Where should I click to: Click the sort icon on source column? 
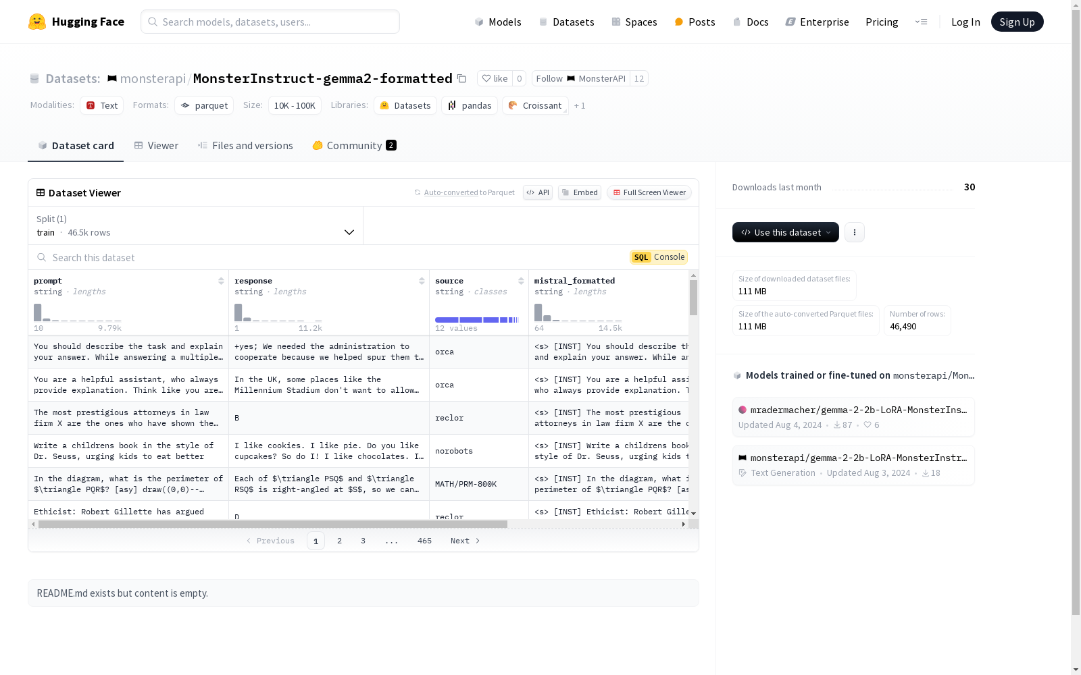[x=521, y=281]
